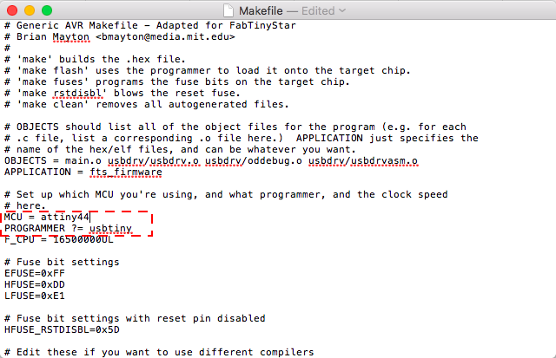Click the HFUSE=0xDD fuse setting
556x358 pixels.
coord(35,284)
